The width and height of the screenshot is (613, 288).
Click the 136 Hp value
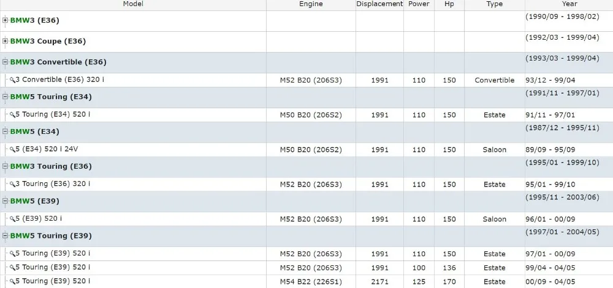[x=449, y=268]
